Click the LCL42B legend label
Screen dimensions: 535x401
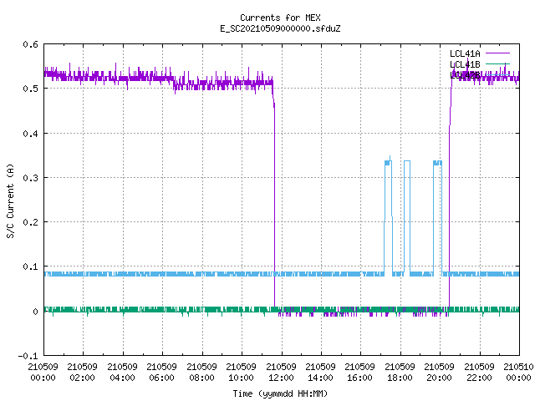coord(465,75)
